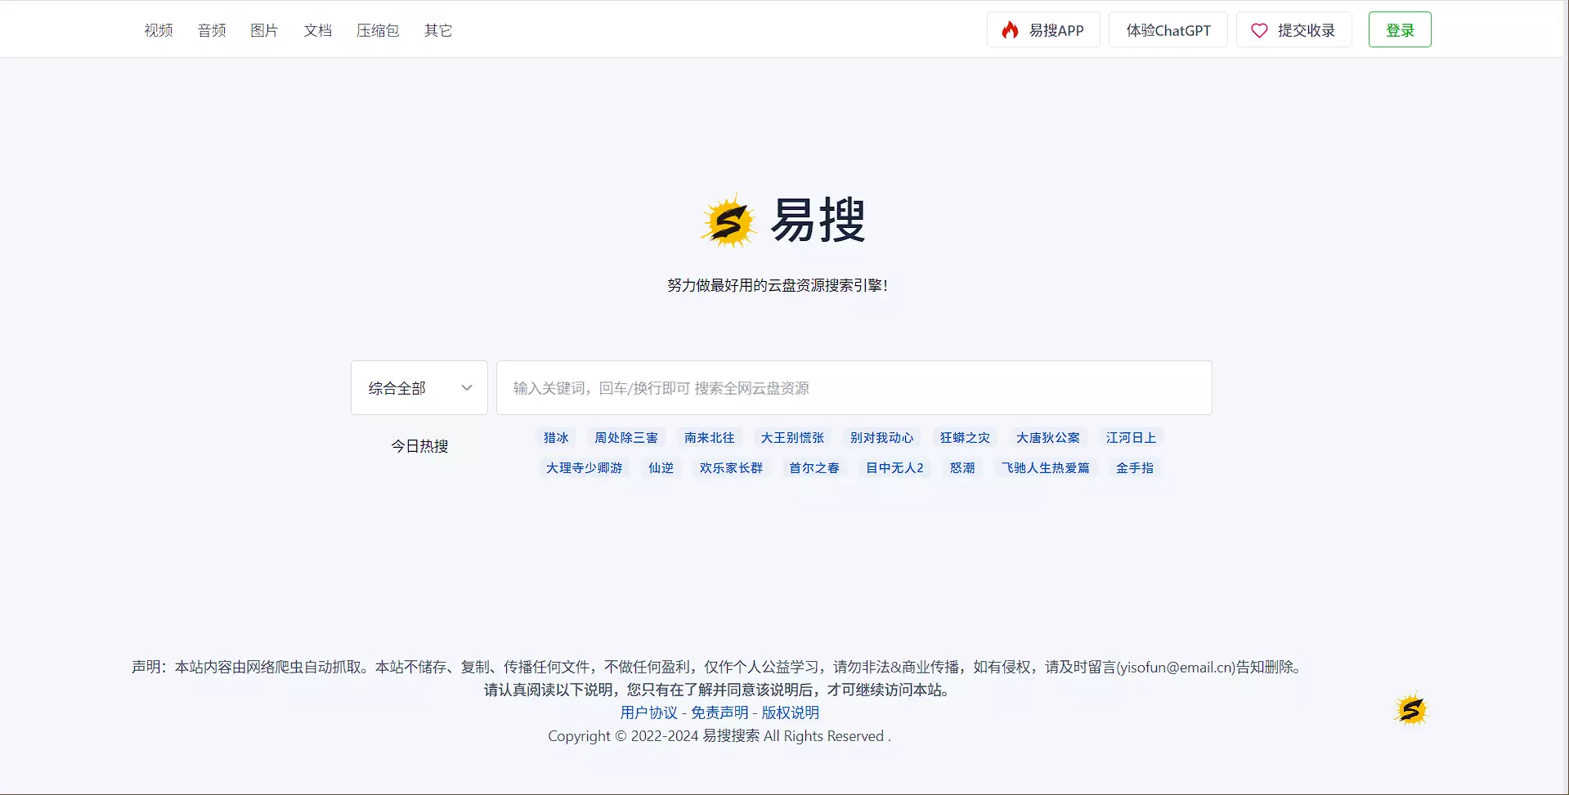View the 版权说明 footer link

[x=790, y=712]
